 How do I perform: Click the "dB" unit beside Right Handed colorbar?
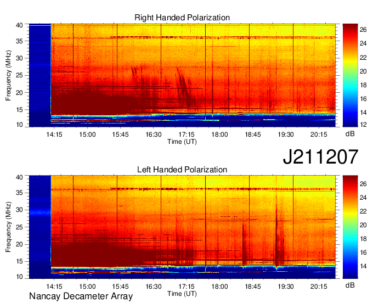pos(350,134)
